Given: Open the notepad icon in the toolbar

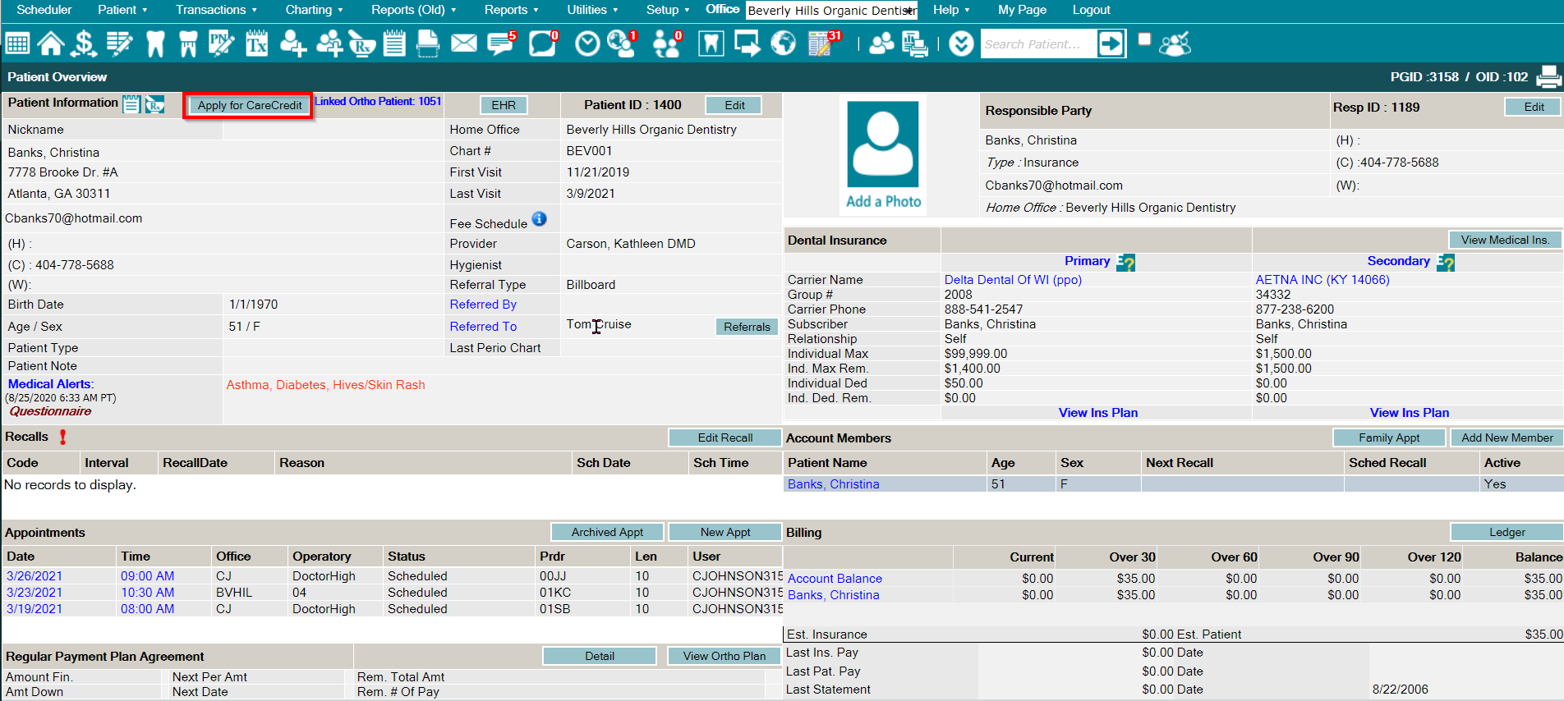Looking at the screenshot, I should click(394, 44).
